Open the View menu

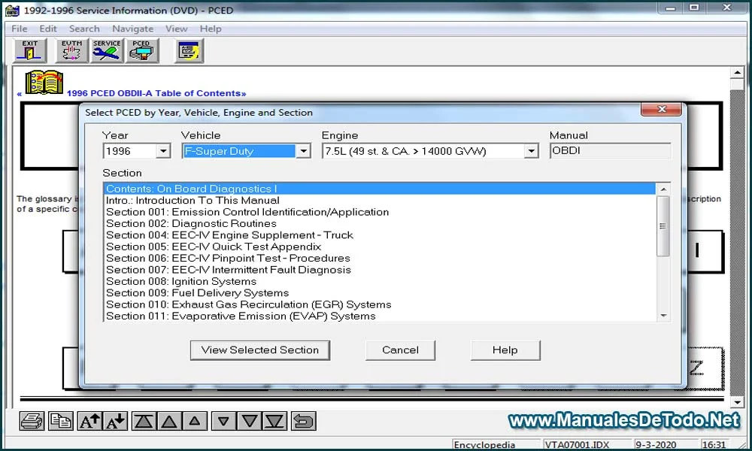pos(177,29)
